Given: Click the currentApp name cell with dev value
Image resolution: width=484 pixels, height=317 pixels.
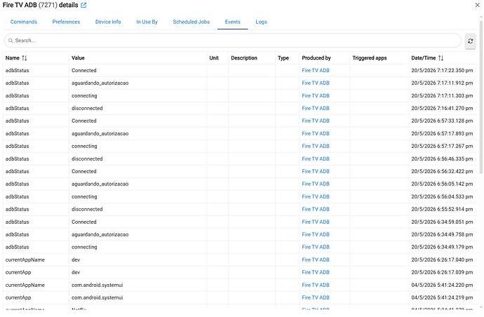Looking at the screenshot, I should point(18,272).
